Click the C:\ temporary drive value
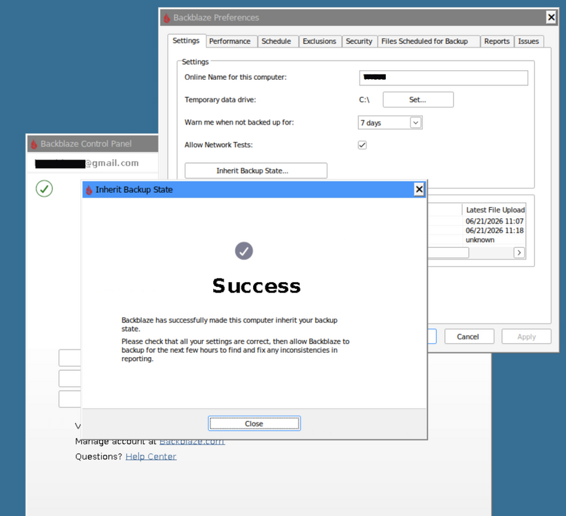Image resolution: width=566 pixels, height=516 pixels. coord(364,100)
